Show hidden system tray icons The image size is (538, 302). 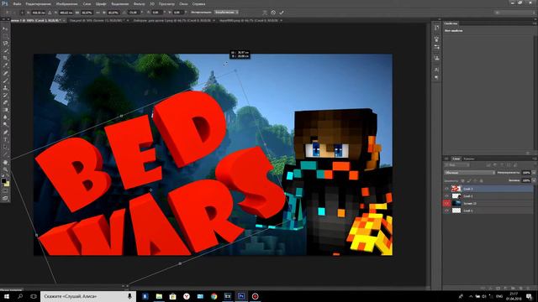[471, 296]
